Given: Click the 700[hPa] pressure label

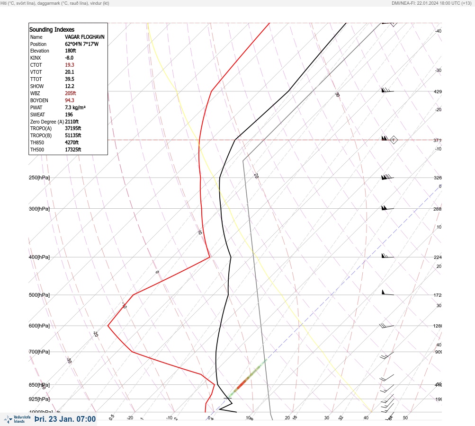Looking at the screenshot, I should [39, 352].
